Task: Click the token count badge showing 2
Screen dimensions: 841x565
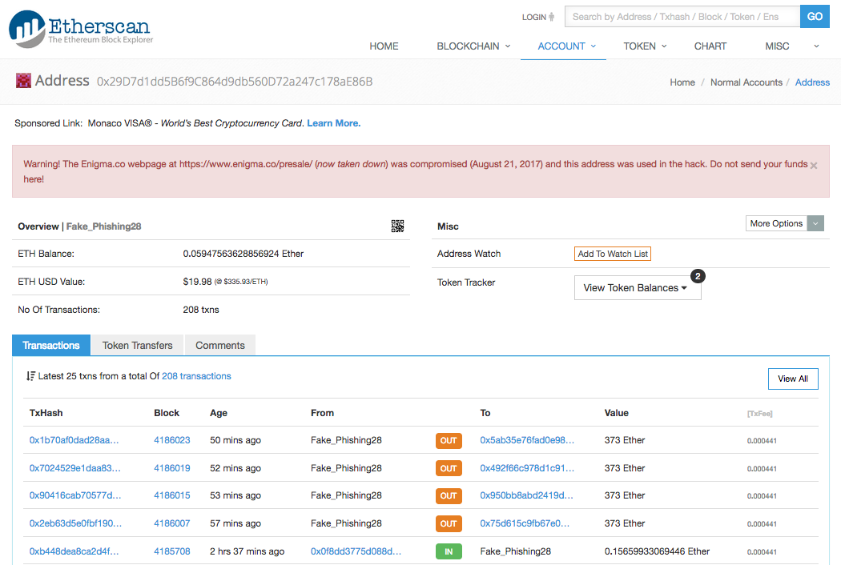Action: 698,276
